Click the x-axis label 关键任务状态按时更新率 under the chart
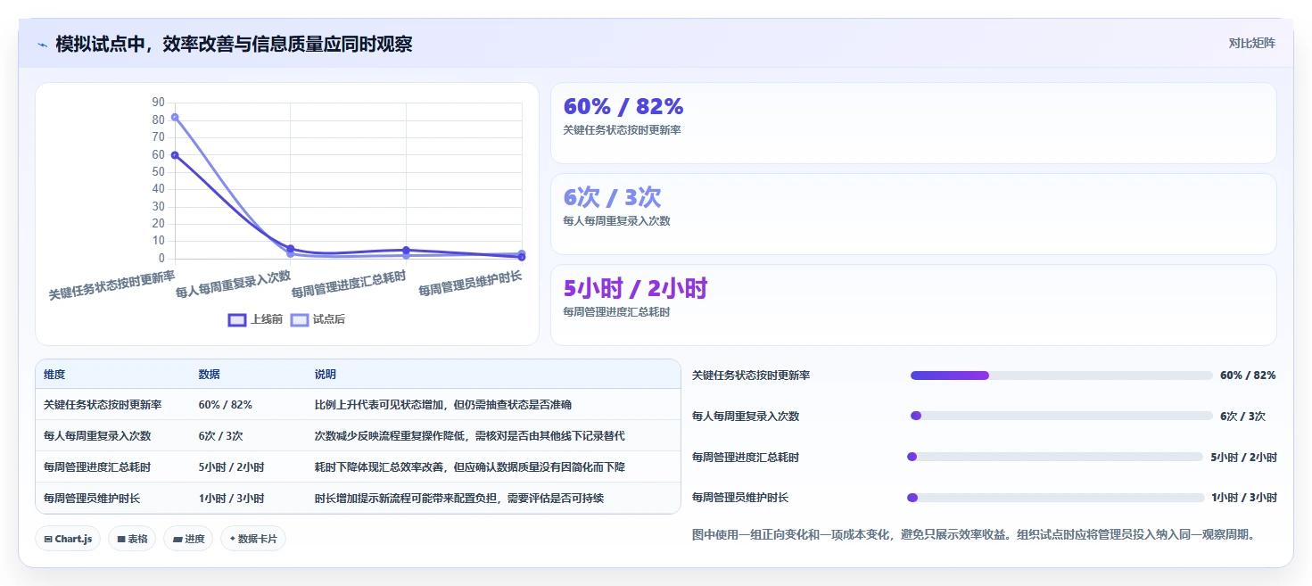This screenshot has height=586, width=1312. pyautogui.click(x=112, y=285)
